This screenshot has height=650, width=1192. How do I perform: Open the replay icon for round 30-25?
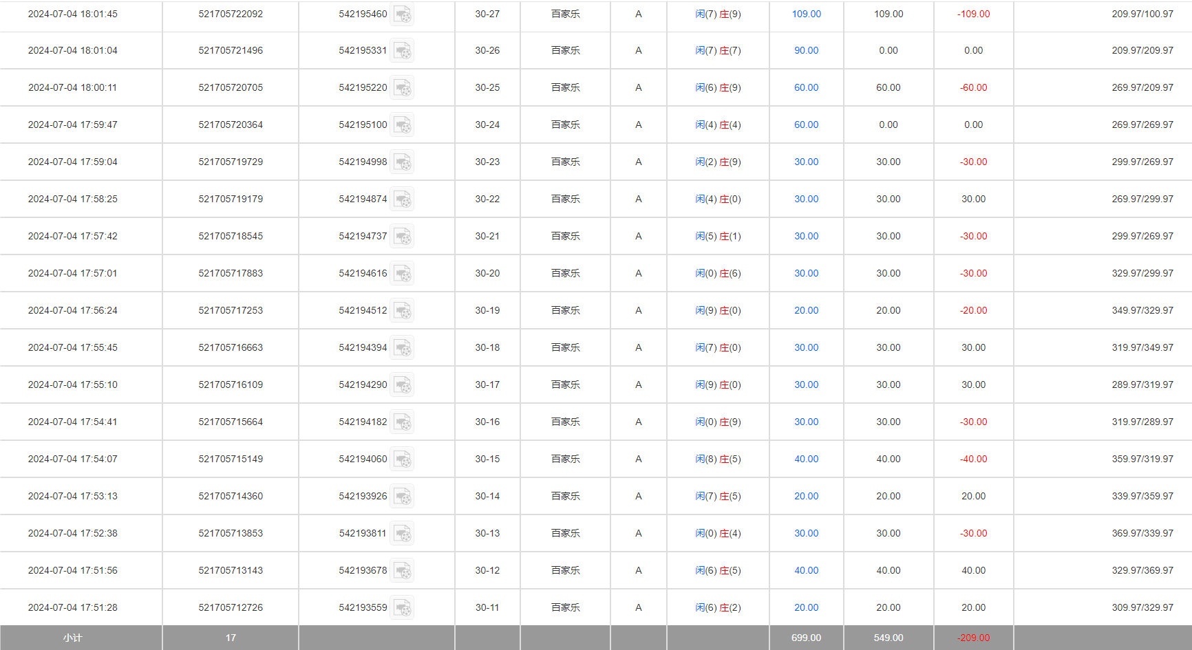pos(403,88)
